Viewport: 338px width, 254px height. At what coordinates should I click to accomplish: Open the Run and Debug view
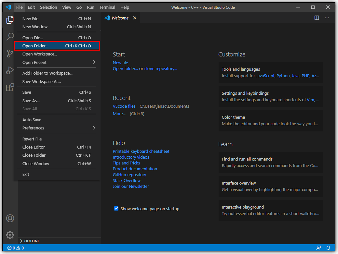pyautogui.click(x=10, y=70)
